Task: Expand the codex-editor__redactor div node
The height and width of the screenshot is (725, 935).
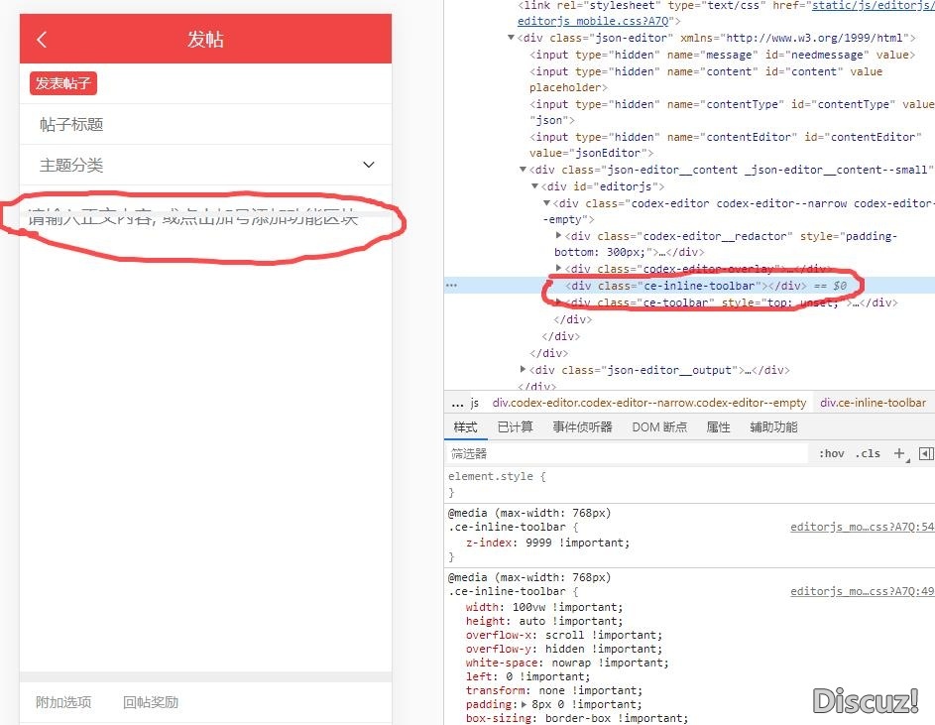Action: point(558,236)
